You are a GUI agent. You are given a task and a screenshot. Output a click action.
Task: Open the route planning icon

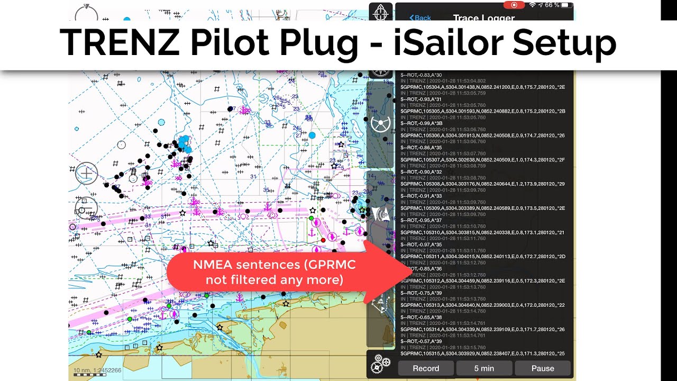[380, 303]
